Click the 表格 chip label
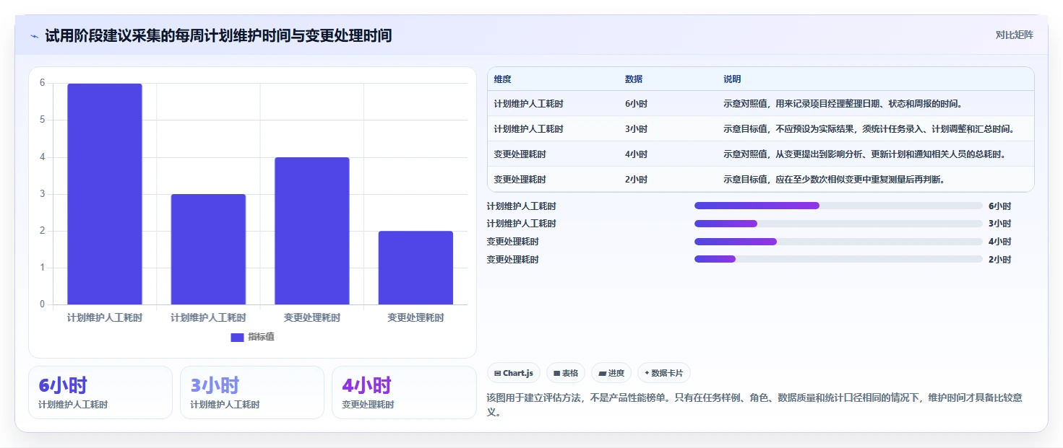 pyautogui.click(x=570, y=373)
